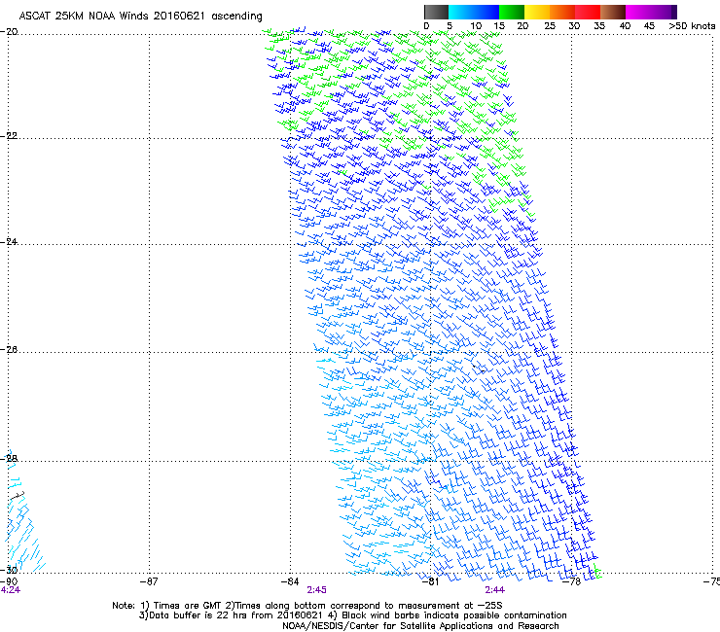Click the -30 latitude axis label
This screenshot has height=632, width=720.
(9, 571)
